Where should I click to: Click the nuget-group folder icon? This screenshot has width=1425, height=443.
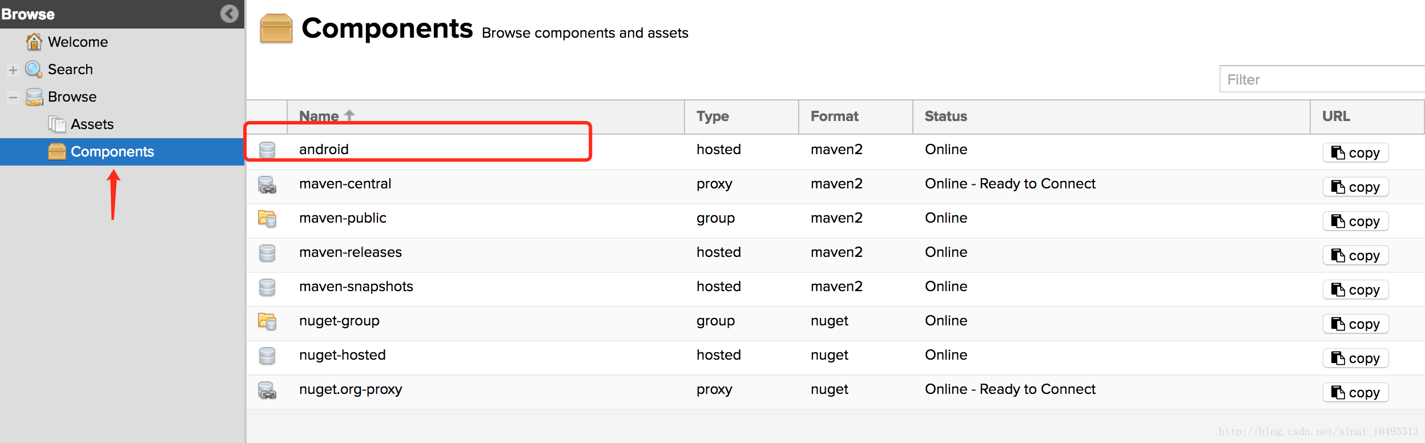point(267,321)
